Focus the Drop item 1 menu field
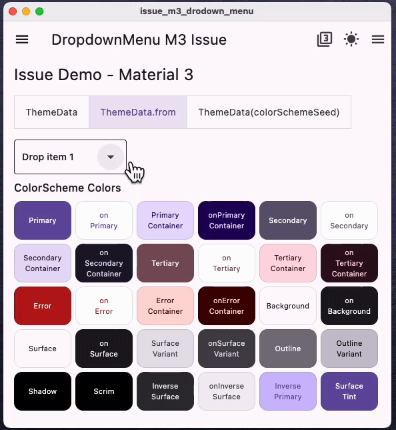This screenshot has width=396, height=430. (x=71, y=157)
